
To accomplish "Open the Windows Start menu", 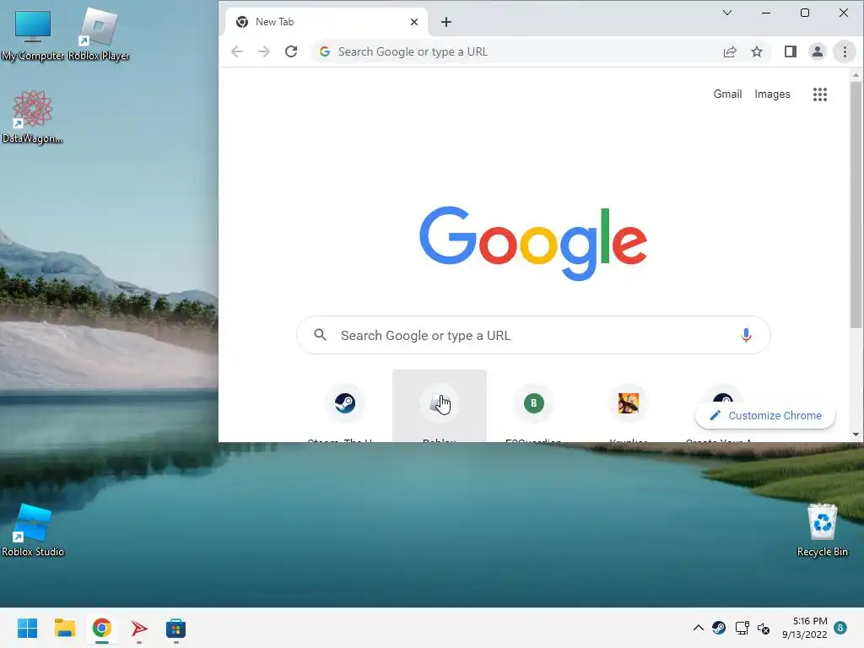I will pyautogui.click(x=27, y=628).
